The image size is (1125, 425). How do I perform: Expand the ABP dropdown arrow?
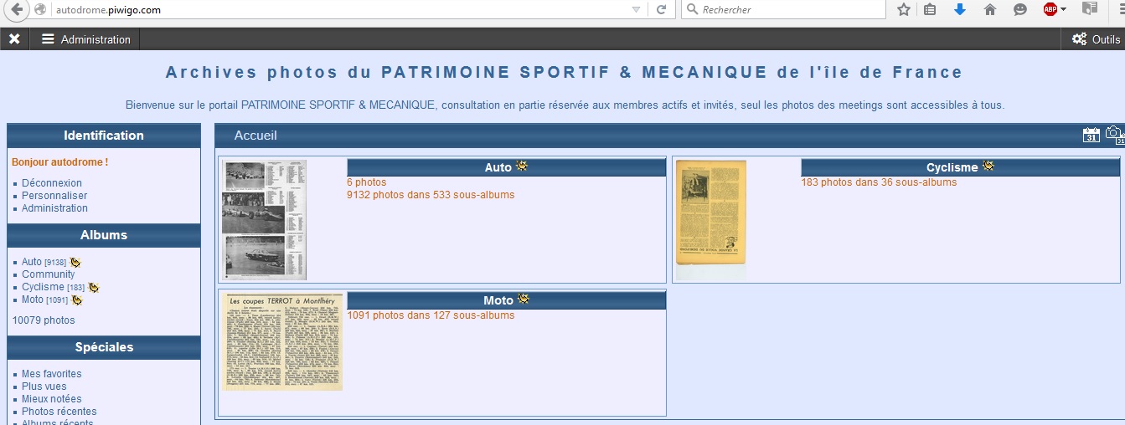point(1064,10)
